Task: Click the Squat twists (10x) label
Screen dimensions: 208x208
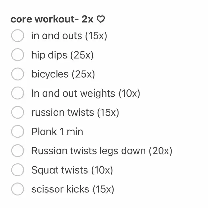Action: click(72, 170)
